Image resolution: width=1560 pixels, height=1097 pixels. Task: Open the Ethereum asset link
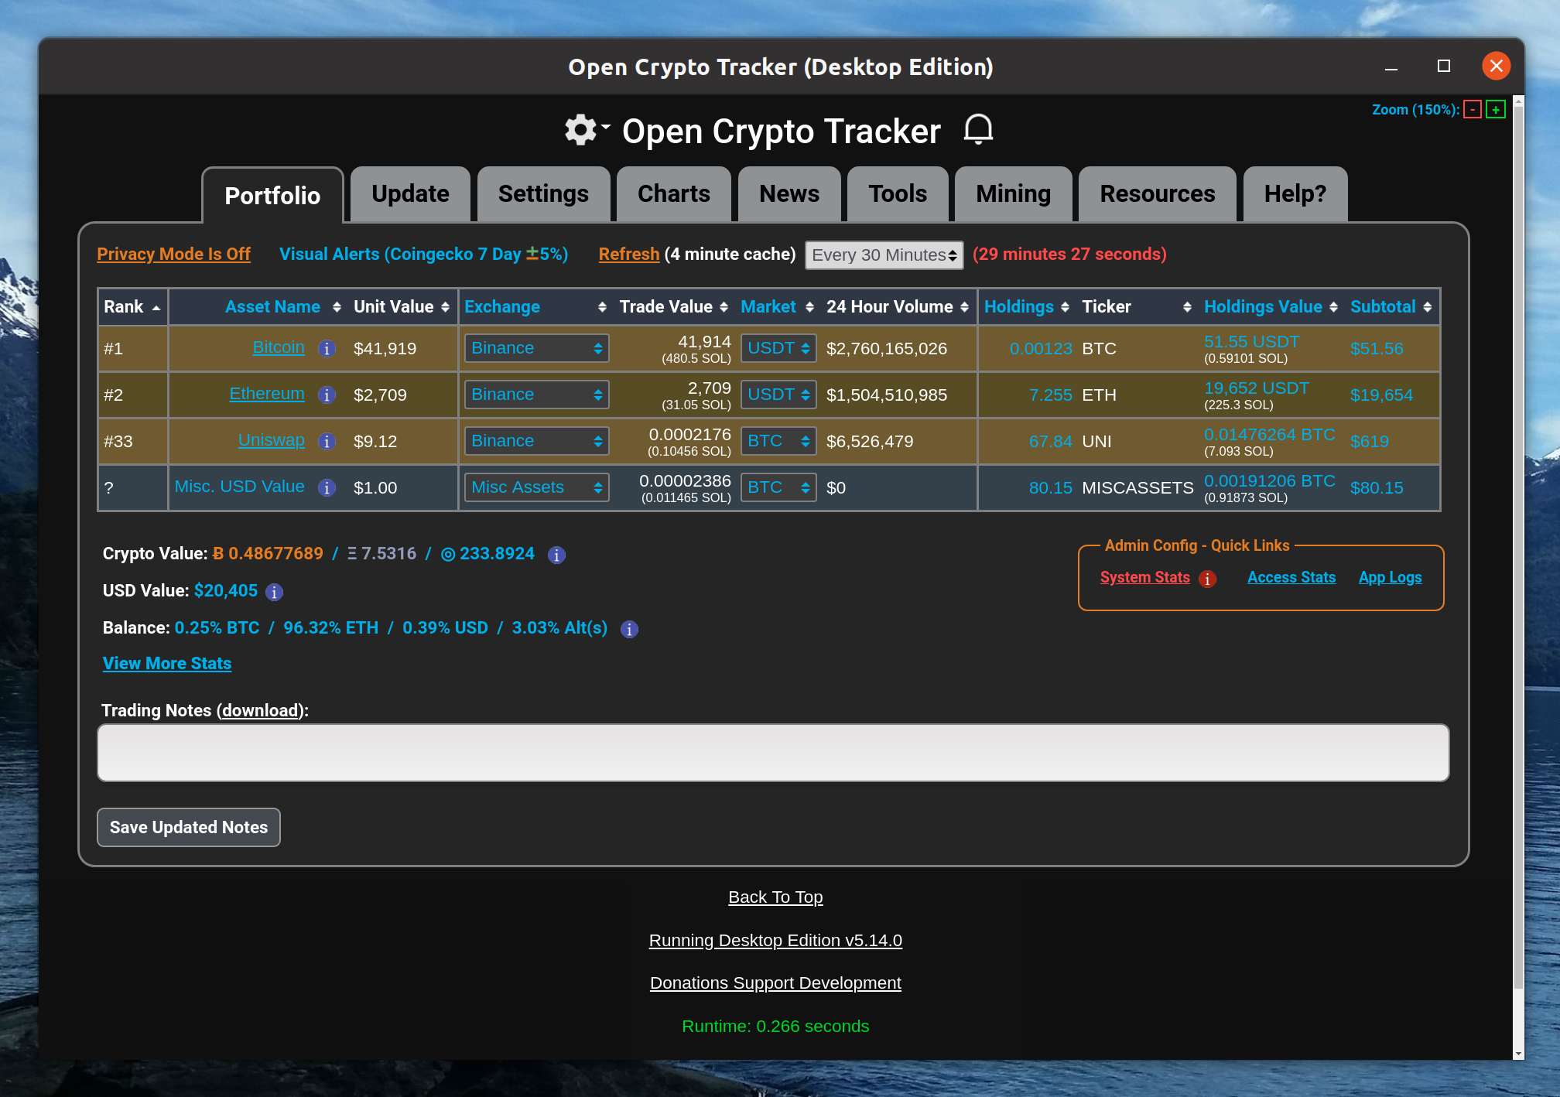tap(267, 394)
